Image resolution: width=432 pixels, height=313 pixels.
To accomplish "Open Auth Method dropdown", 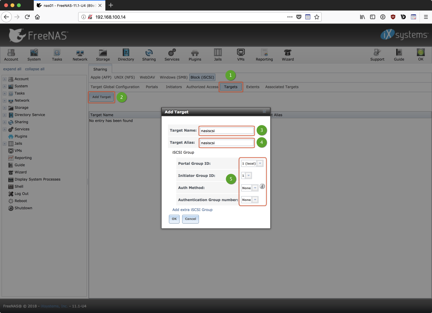I will click(x=255, y=188).
